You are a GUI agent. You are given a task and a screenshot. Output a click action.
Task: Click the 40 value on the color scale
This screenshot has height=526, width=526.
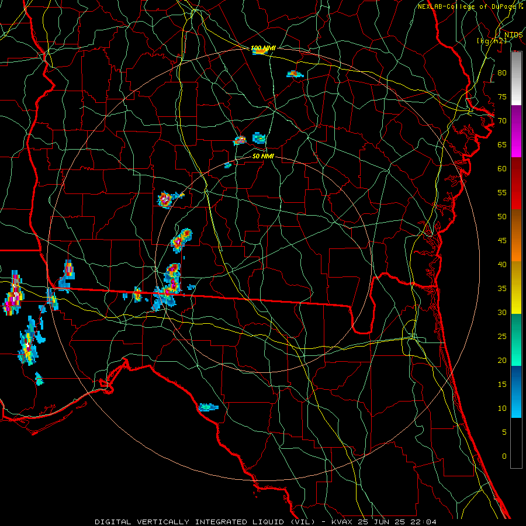click(502, 264)
